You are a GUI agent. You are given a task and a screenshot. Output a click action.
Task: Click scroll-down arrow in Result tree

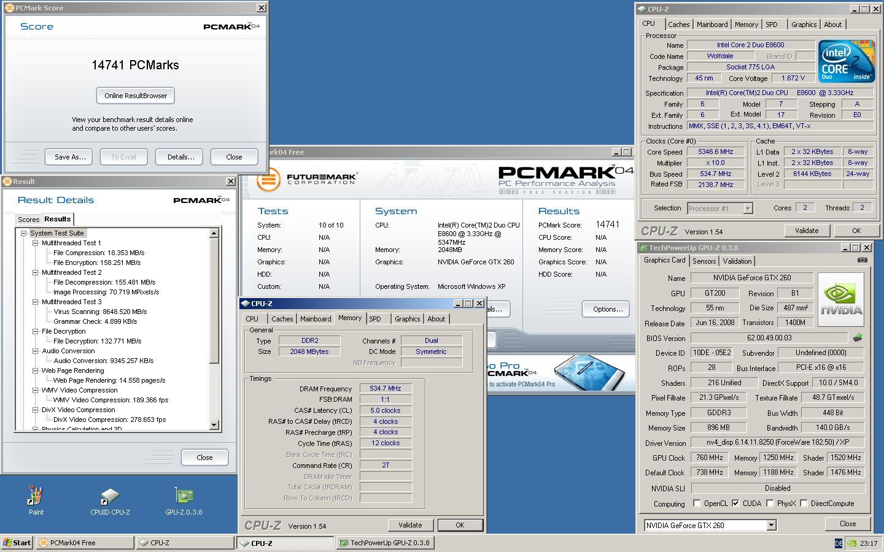pyautogui.click(x=214, y=425)
